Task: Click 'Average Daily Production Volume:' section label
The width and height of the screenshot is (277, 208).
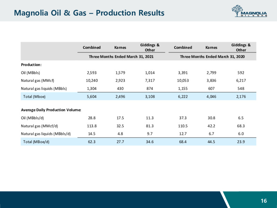Action: point(51,110)
